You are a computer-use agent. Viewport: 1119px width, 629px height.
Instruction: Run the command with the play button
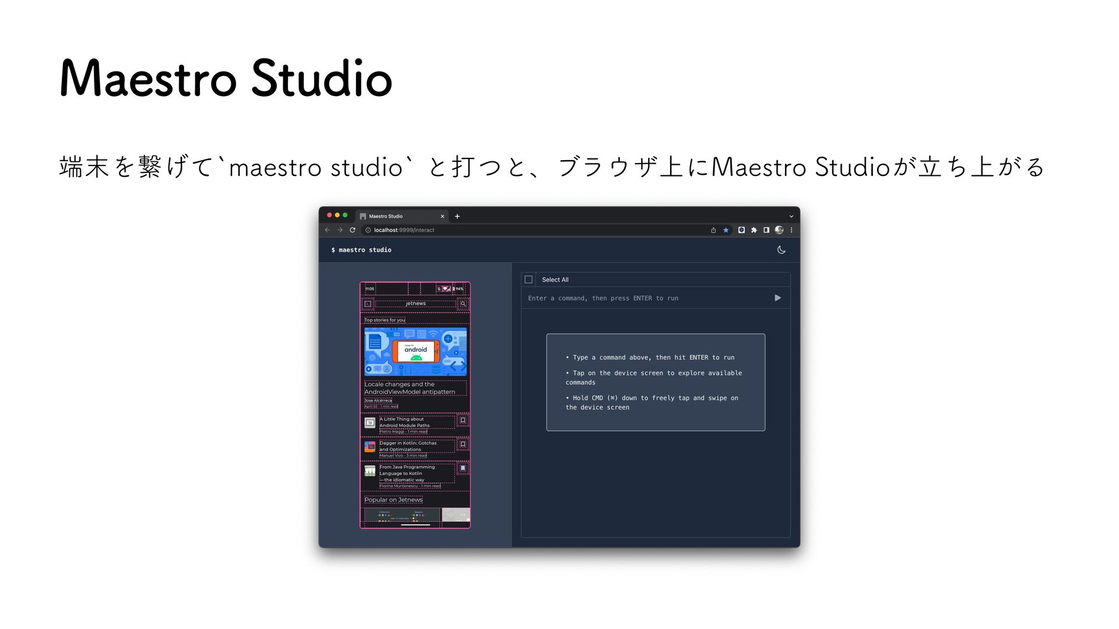[x=777, y=298]
